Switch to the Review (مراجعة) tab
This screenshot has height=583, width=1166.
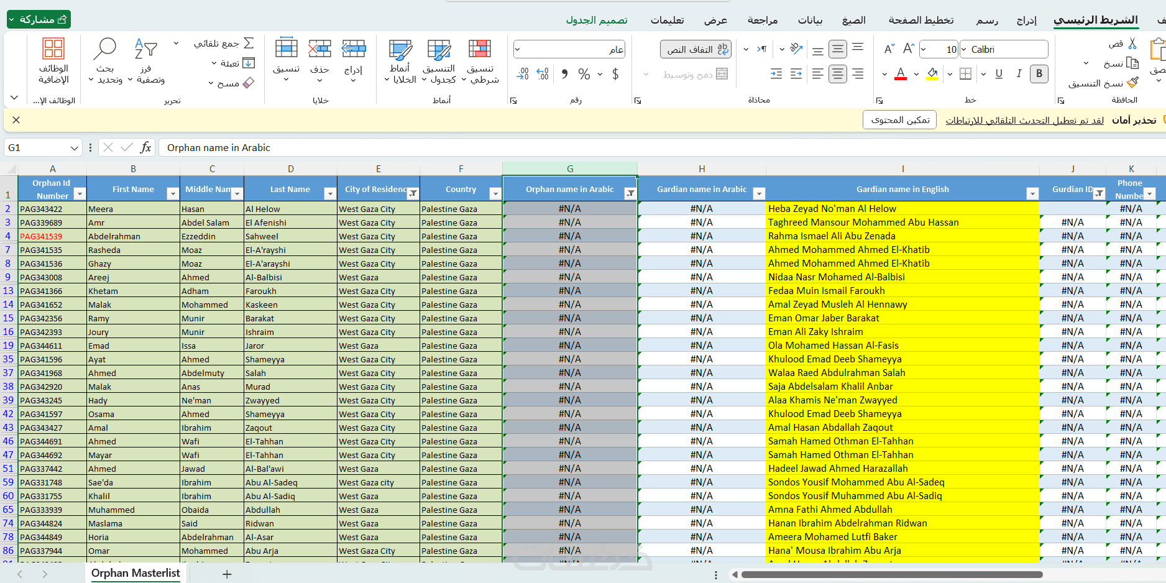763,21
